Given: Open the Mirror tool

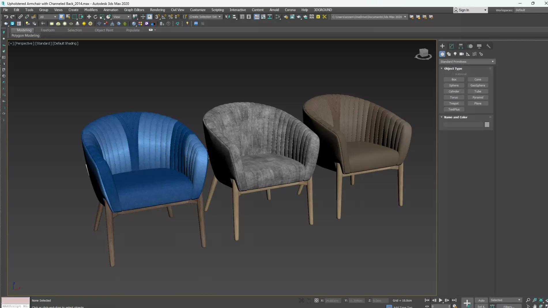Looking at the screenshot, I should (x=228, y=17).
